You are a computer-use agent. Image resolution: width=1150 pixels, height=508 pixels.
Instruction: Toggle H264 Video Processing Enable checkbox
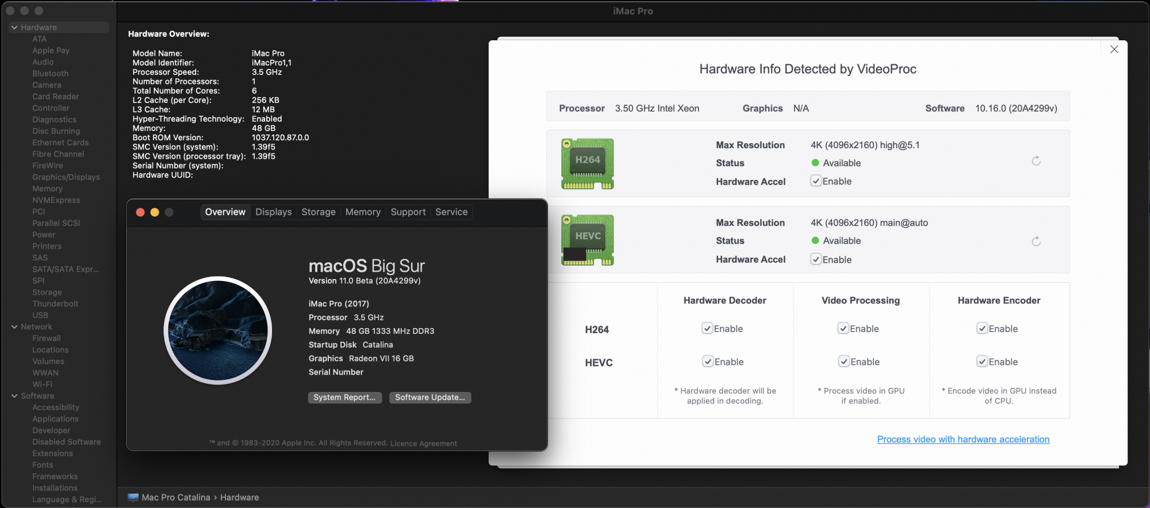843,329
